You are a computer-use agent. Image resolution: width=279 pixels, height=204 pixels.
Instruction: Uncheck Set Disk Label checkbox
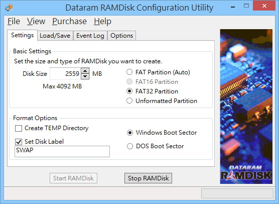(x=39, y=142)
